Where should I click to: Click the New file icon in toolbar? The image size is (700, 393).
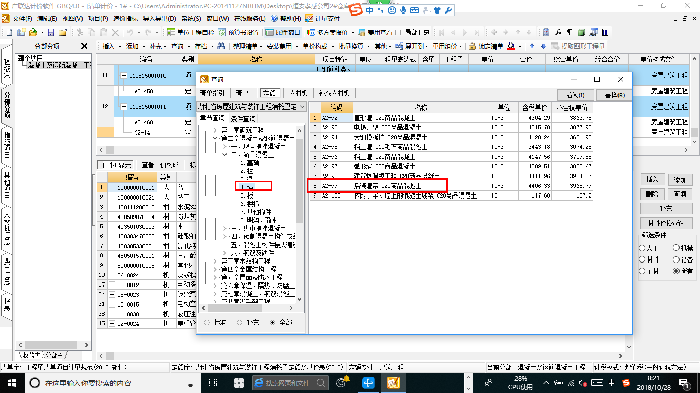coord(9,32)
